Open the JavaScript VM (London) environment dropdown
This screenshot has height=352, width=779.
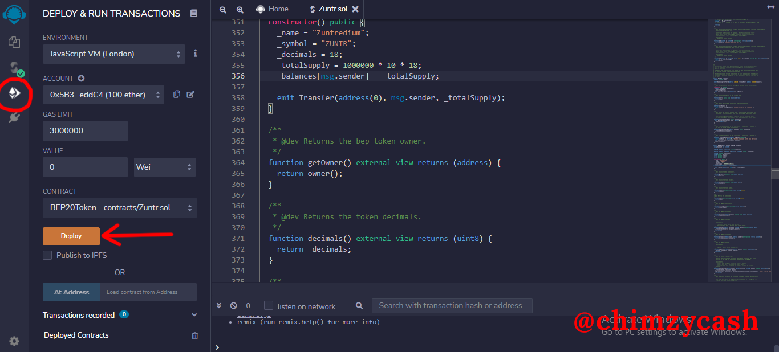click(114, 54)
